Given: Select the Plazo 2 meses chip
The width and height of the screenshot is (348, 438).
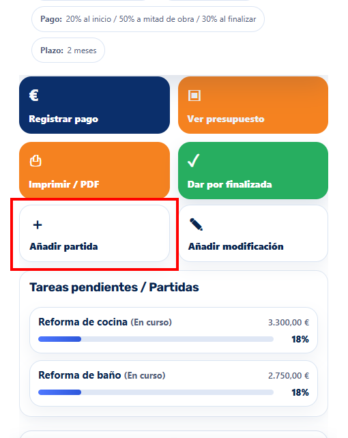Looking at the screenshot, I should (x=68, y=50).
